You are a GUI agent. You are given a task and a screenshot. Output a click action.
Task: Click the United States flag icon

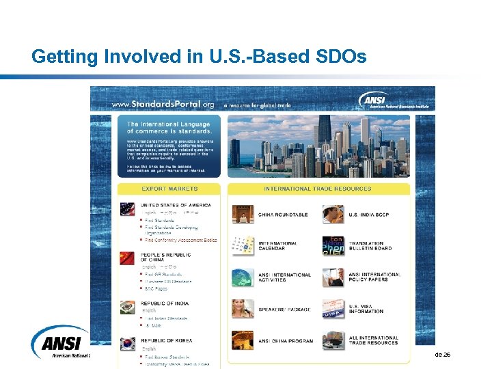[127, 209]
